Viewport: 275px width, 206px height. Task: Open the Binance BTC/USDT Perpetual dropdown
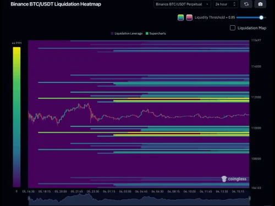(182, 4)
